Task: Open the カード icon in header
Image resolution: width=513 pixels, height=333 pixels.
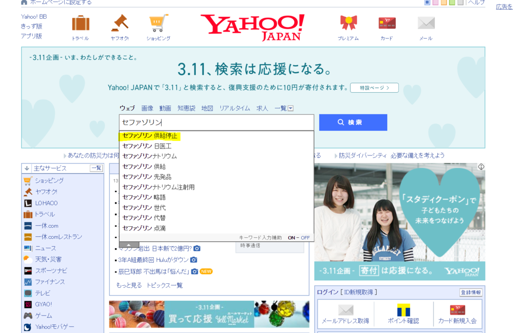Action: coord(387,23)
